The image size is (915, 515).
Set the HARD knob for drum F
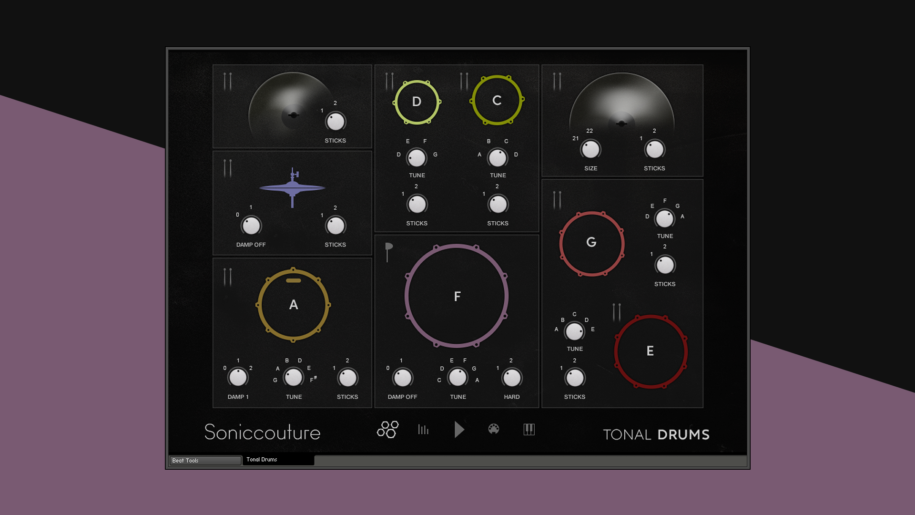pyautogui.click(x=511, y=378)
